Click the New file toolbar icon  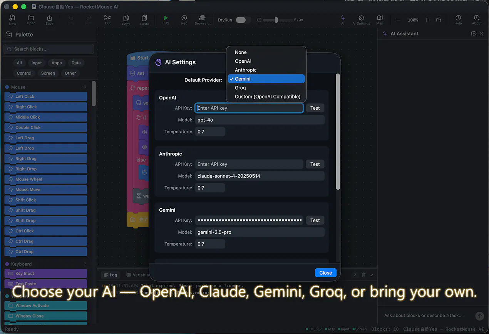point(12,20)
